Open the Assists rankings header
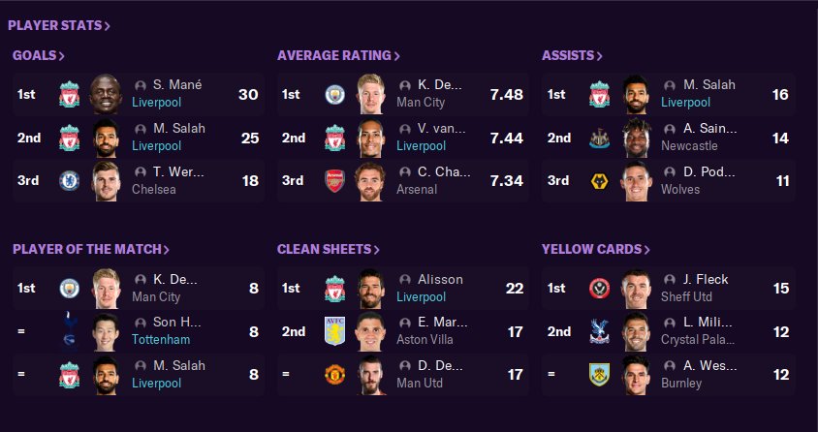This screenshot has height=432, width=818. (572, 56)
